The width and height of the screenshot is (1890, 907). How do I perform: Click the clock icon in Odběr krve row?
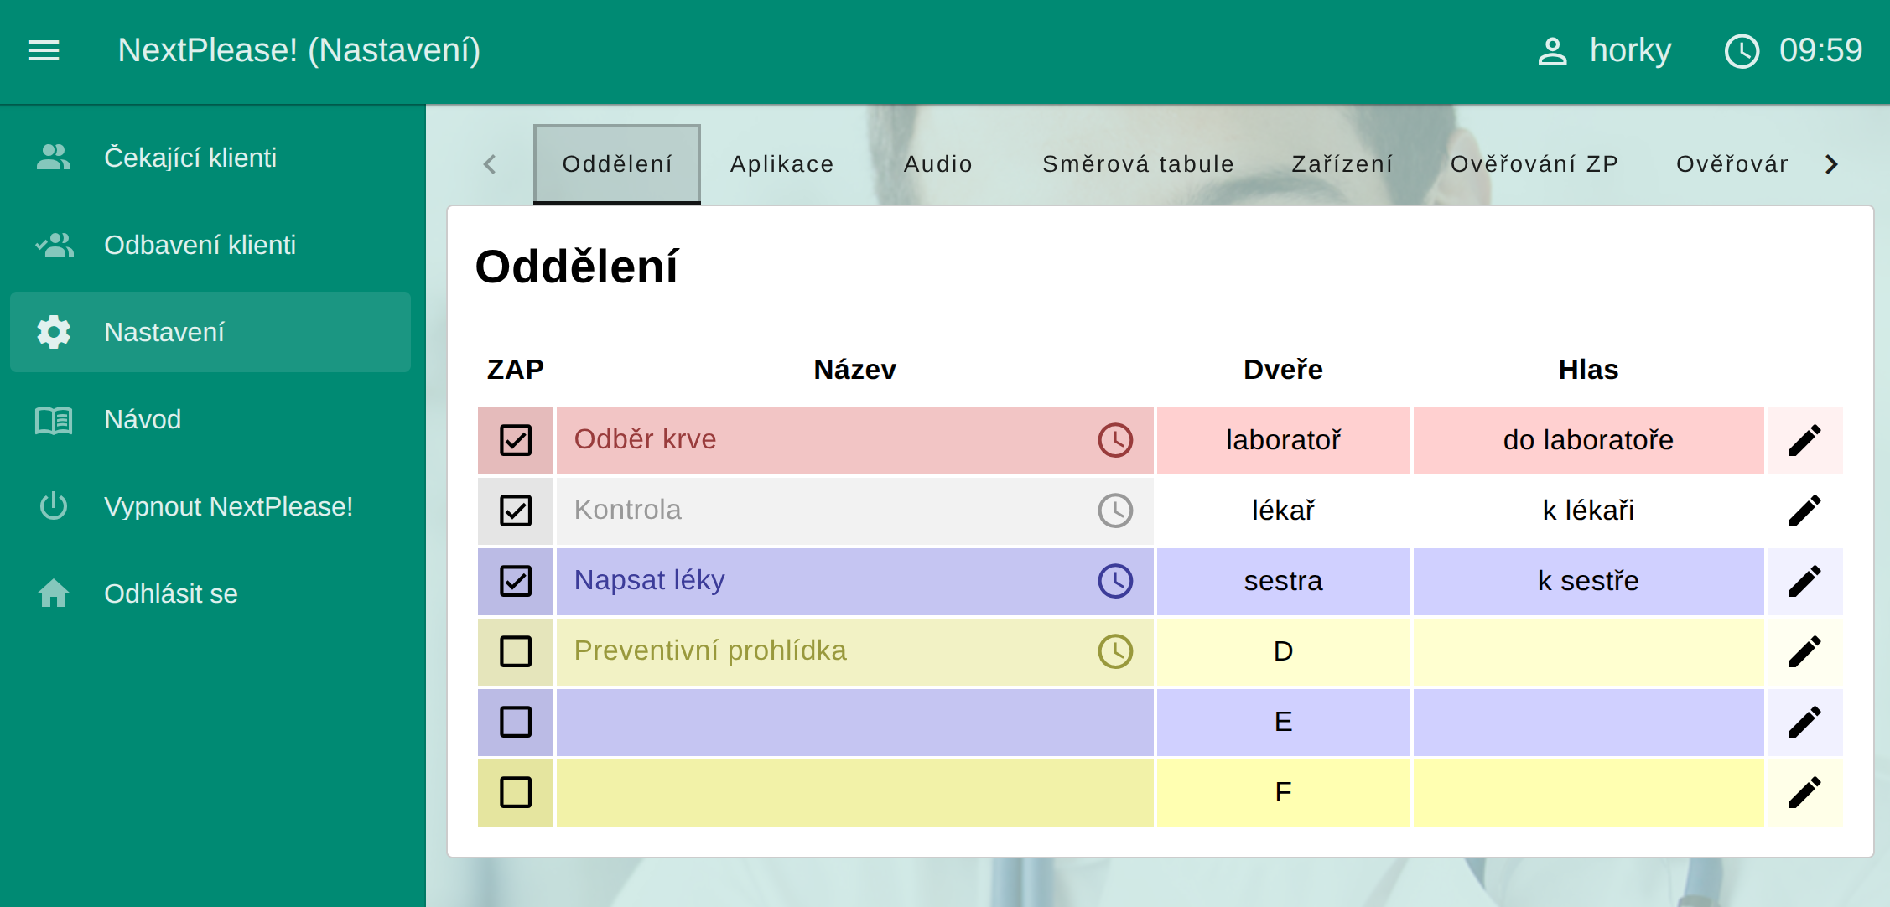click(1115, 440)
